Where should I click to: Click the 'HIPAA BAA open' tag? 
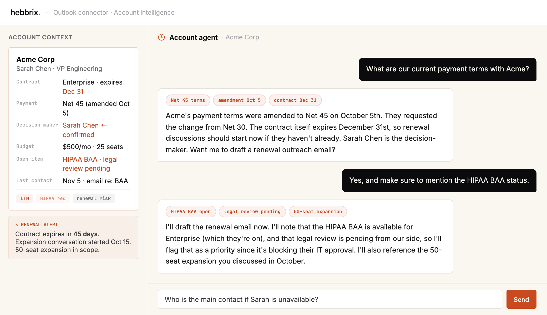(191, 212)
